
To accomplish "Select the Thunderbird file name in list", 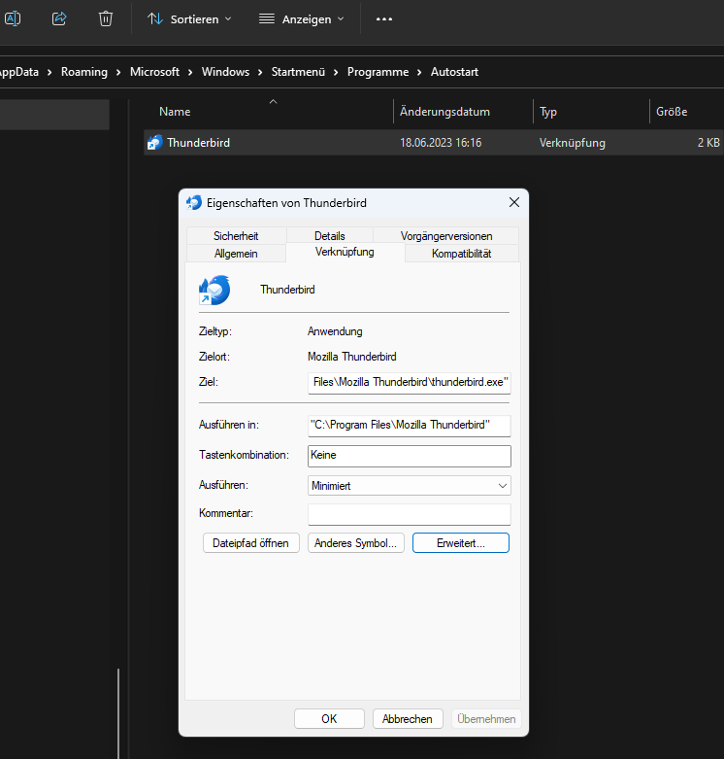I will 198,143.
